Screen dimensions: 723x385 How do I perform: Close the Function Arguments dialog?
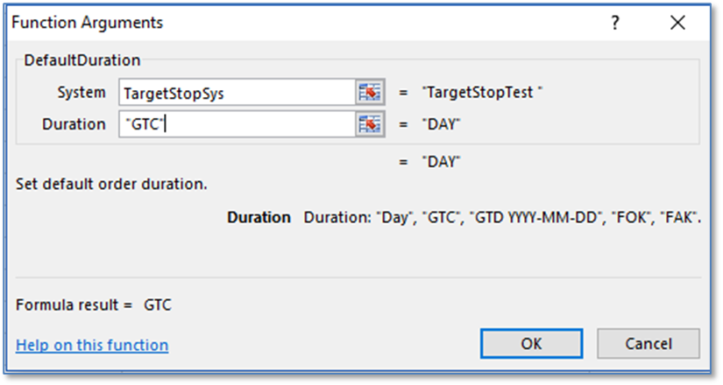coord(676,24)
